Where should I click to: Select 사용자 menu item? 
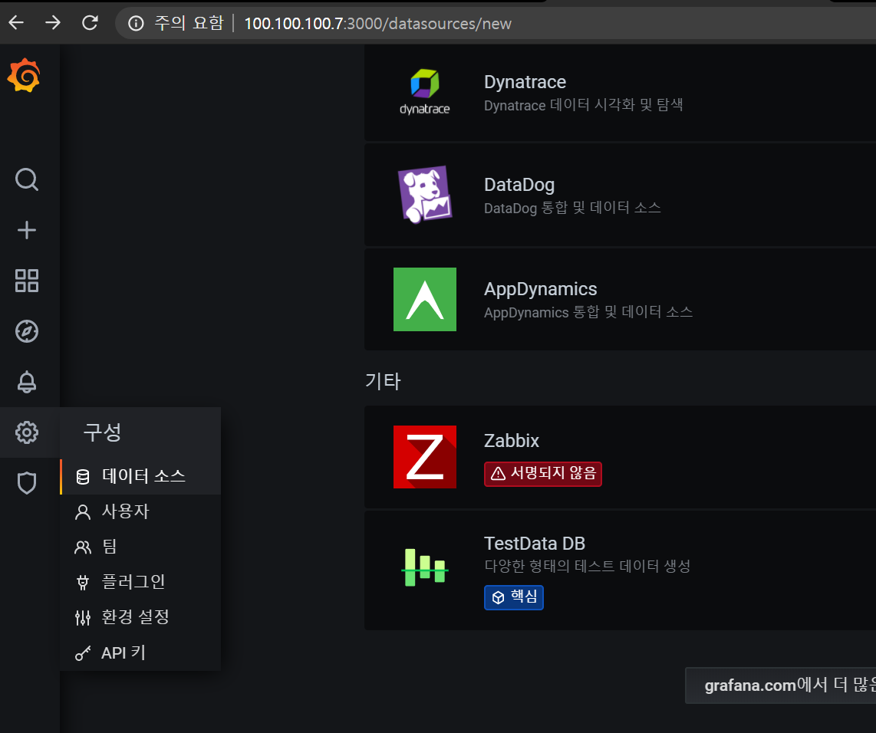click(x=141, y=511)
